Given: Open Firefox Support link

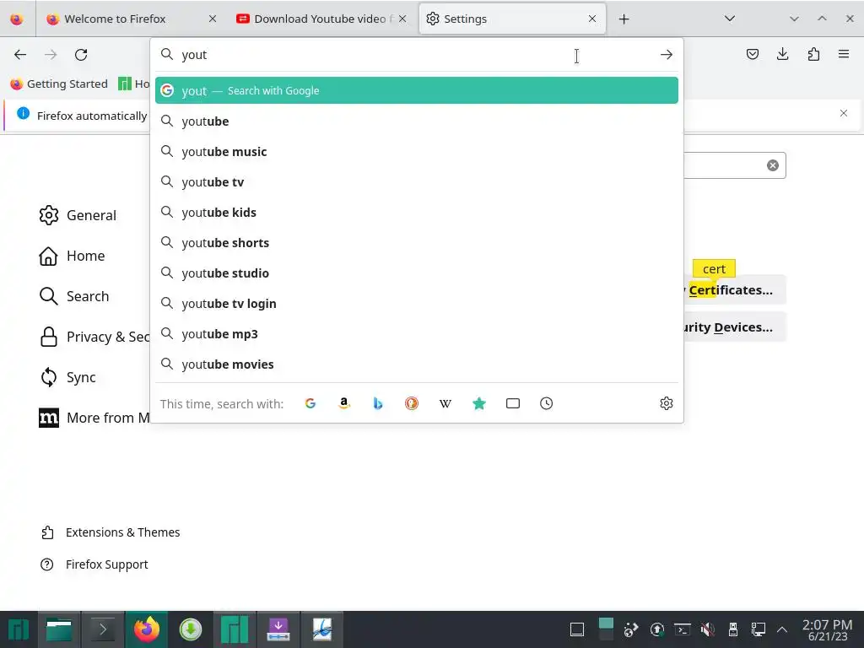Looking at the screenshot, I should click(x=94, y=564).
